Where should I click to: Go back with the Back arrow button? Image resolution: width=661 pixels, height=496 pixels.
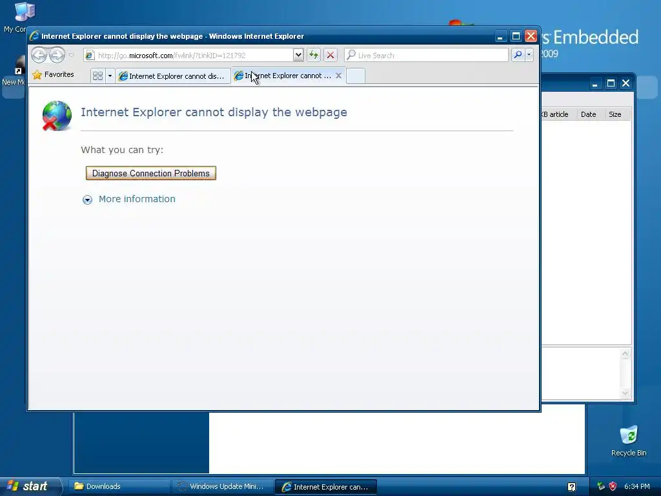(x=39, y=55)
